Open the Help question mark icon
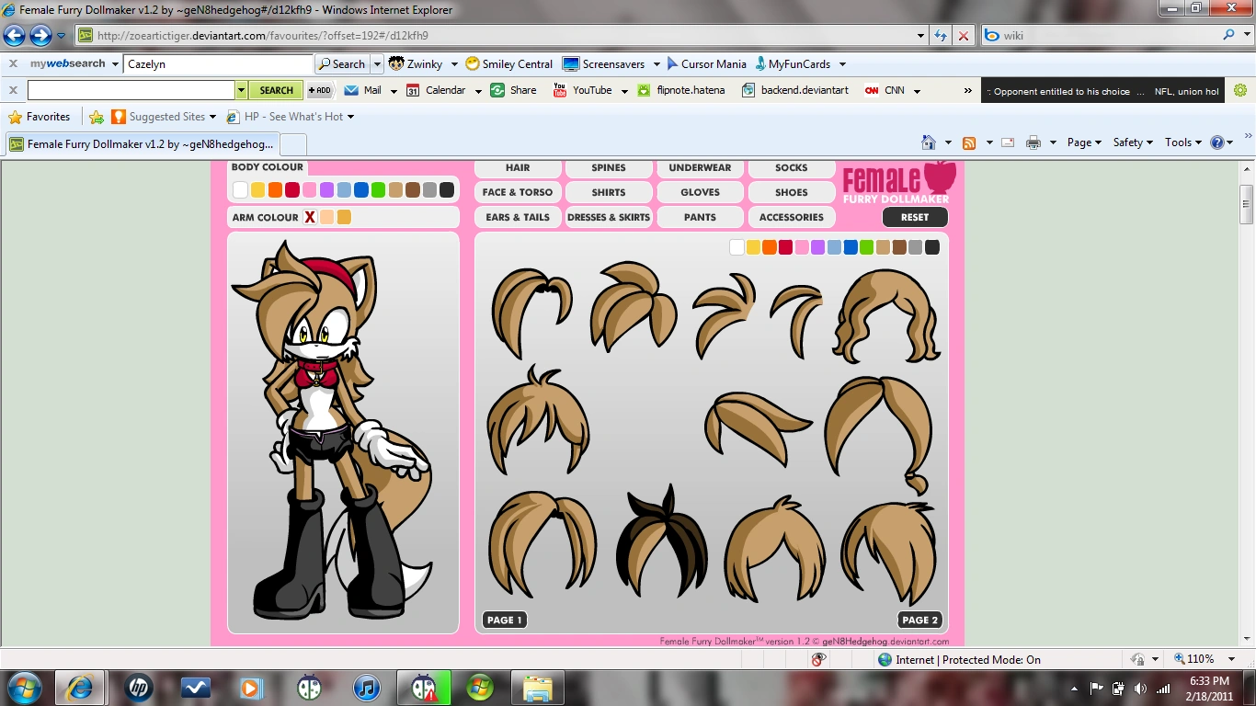Viewport: 1256px width, 706px height. [x=1218, y=142]
